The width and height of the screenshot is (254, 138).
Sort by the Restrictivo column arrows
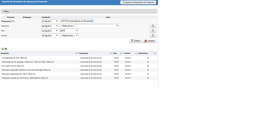point(155,53)
